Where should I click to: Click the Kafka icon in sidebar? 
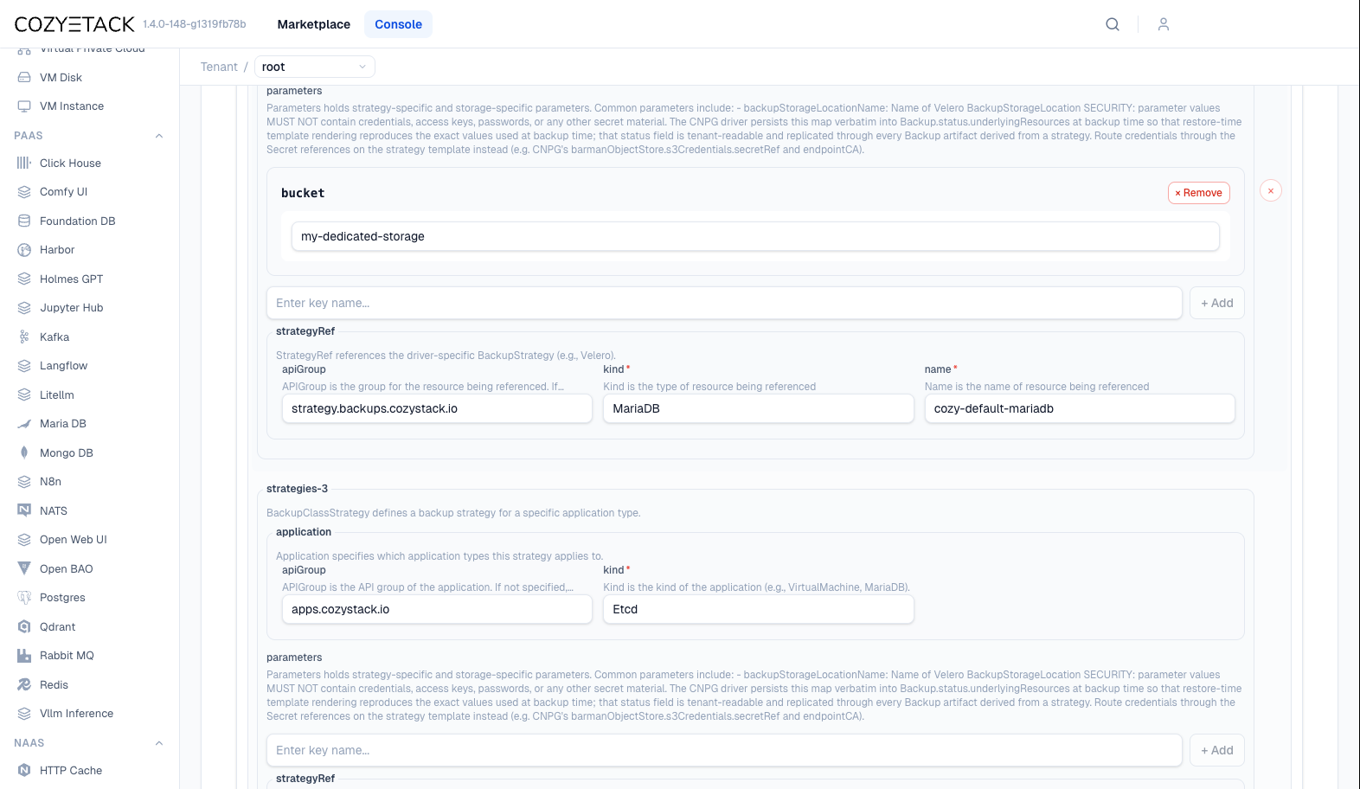pos(24,337)
